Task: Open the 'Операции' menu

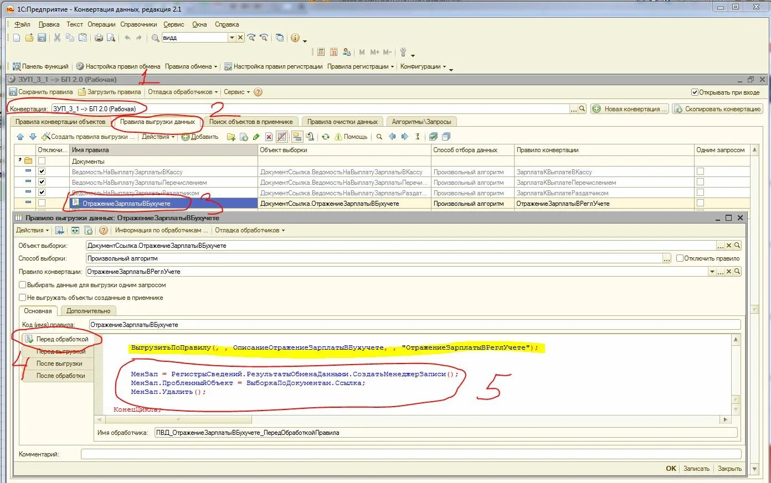Action: tap(101, 24)
